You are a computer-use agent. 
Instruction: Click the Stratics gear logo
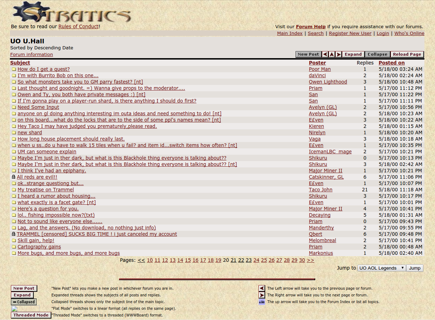point(72,12)
